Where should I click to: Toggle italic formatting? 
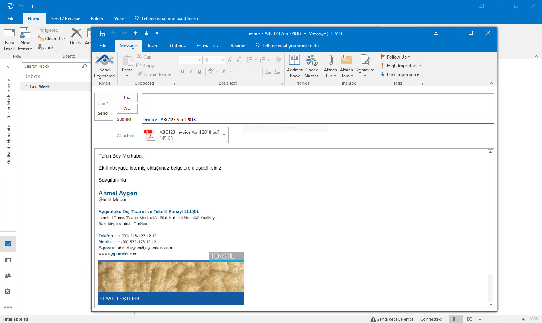pos(191,71)
